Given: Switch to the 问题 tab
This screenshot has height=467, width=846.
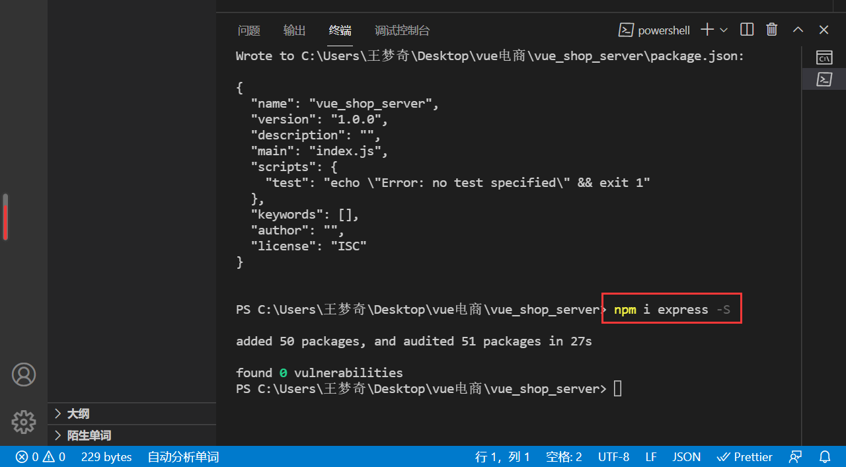Looking at the screenshot, I should click(249, 30).
